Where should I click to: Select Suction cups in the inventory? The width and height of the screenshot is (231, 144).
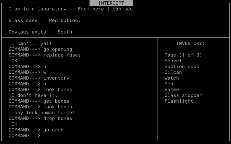click(182, 67)
